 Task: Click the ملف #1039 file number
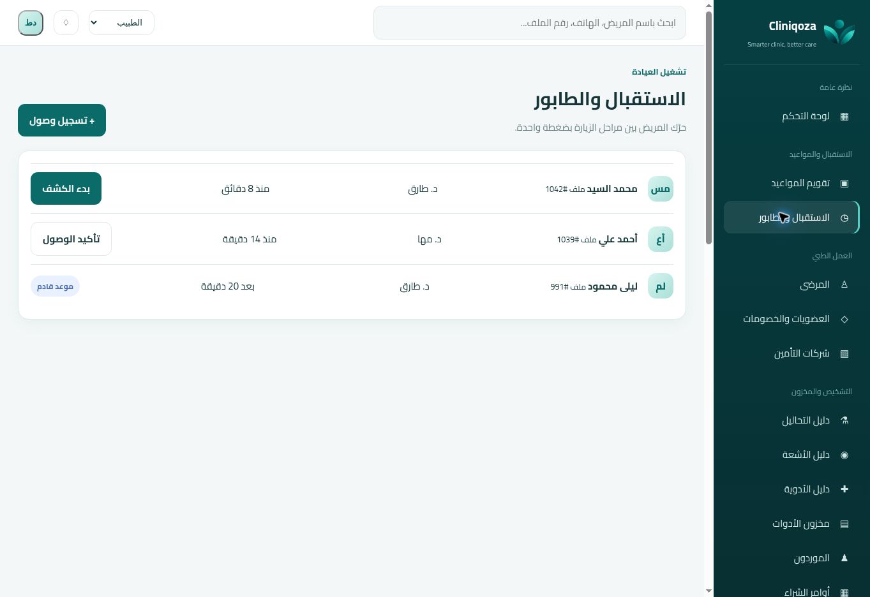[576, 240]
